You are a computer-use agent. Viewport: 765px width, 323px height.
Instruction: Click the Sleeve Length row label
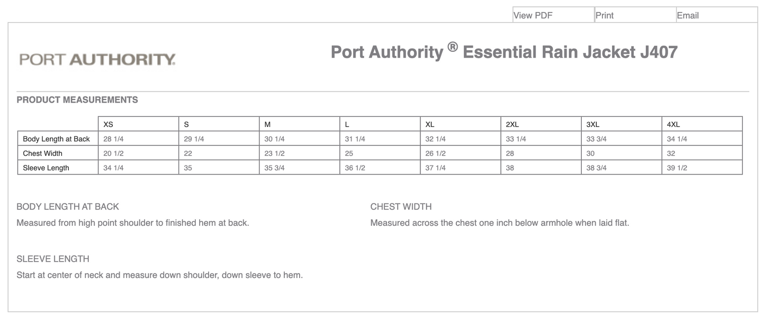pos(46,167)
